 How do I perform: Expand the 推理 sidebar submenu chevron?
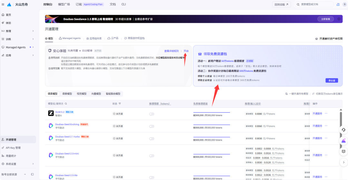pyautogui.click(x=33, y=31)
